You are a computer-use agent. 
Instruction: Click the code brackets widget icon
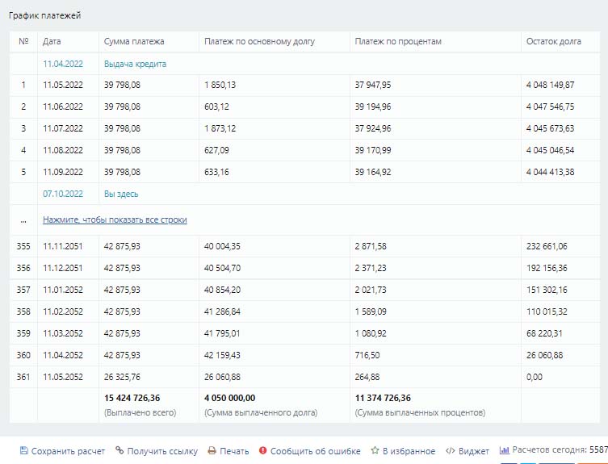click(x=451, y=451)
